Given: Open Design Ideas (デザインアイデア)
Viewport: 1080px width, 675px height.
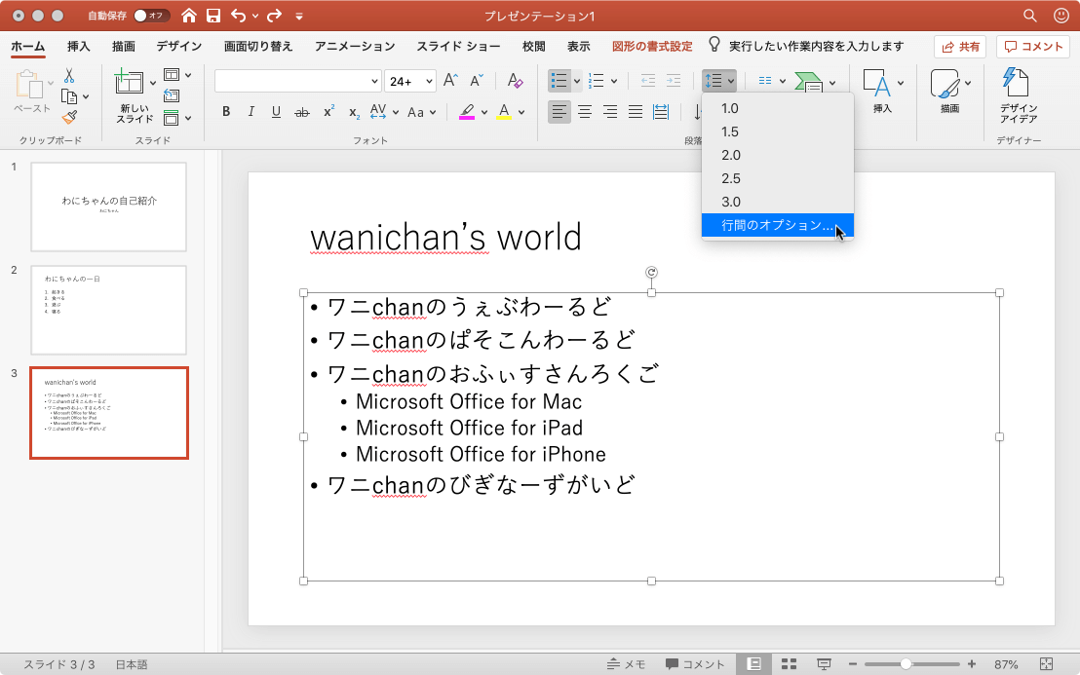Looking at the screenshot, I should [x=1018, y=96].
